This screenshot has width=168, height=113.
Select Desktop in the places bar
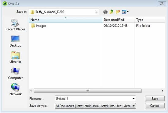(15, 41)
